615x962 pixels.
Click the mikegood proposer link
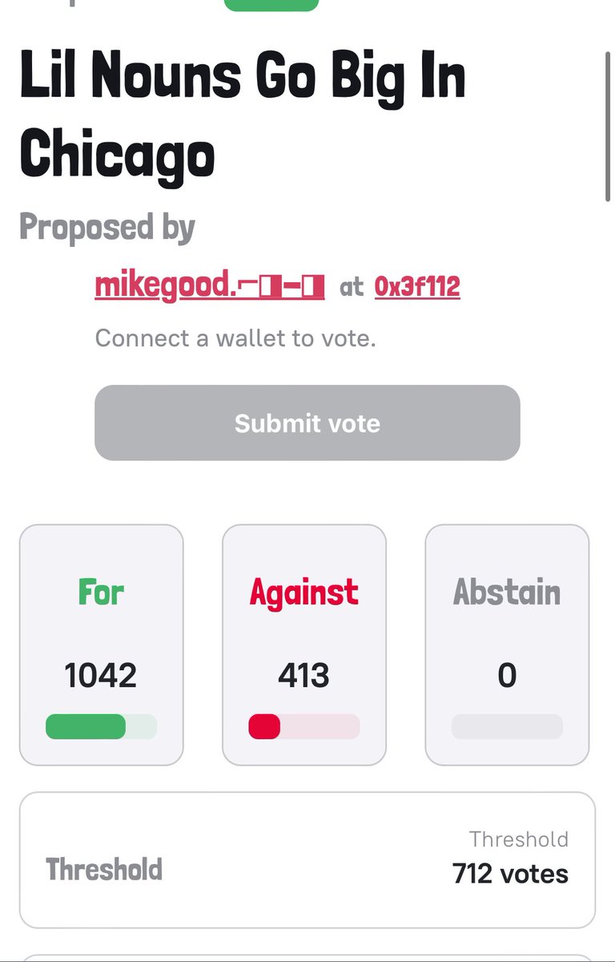[210, 286]
